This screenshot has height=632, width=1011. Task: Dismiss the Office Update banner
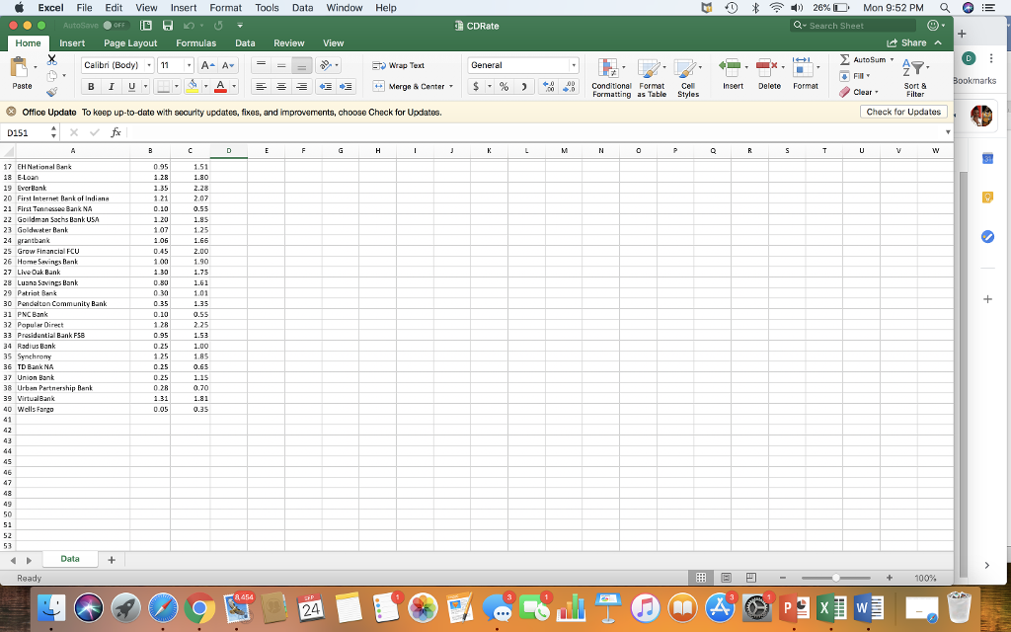coord(11,112)
